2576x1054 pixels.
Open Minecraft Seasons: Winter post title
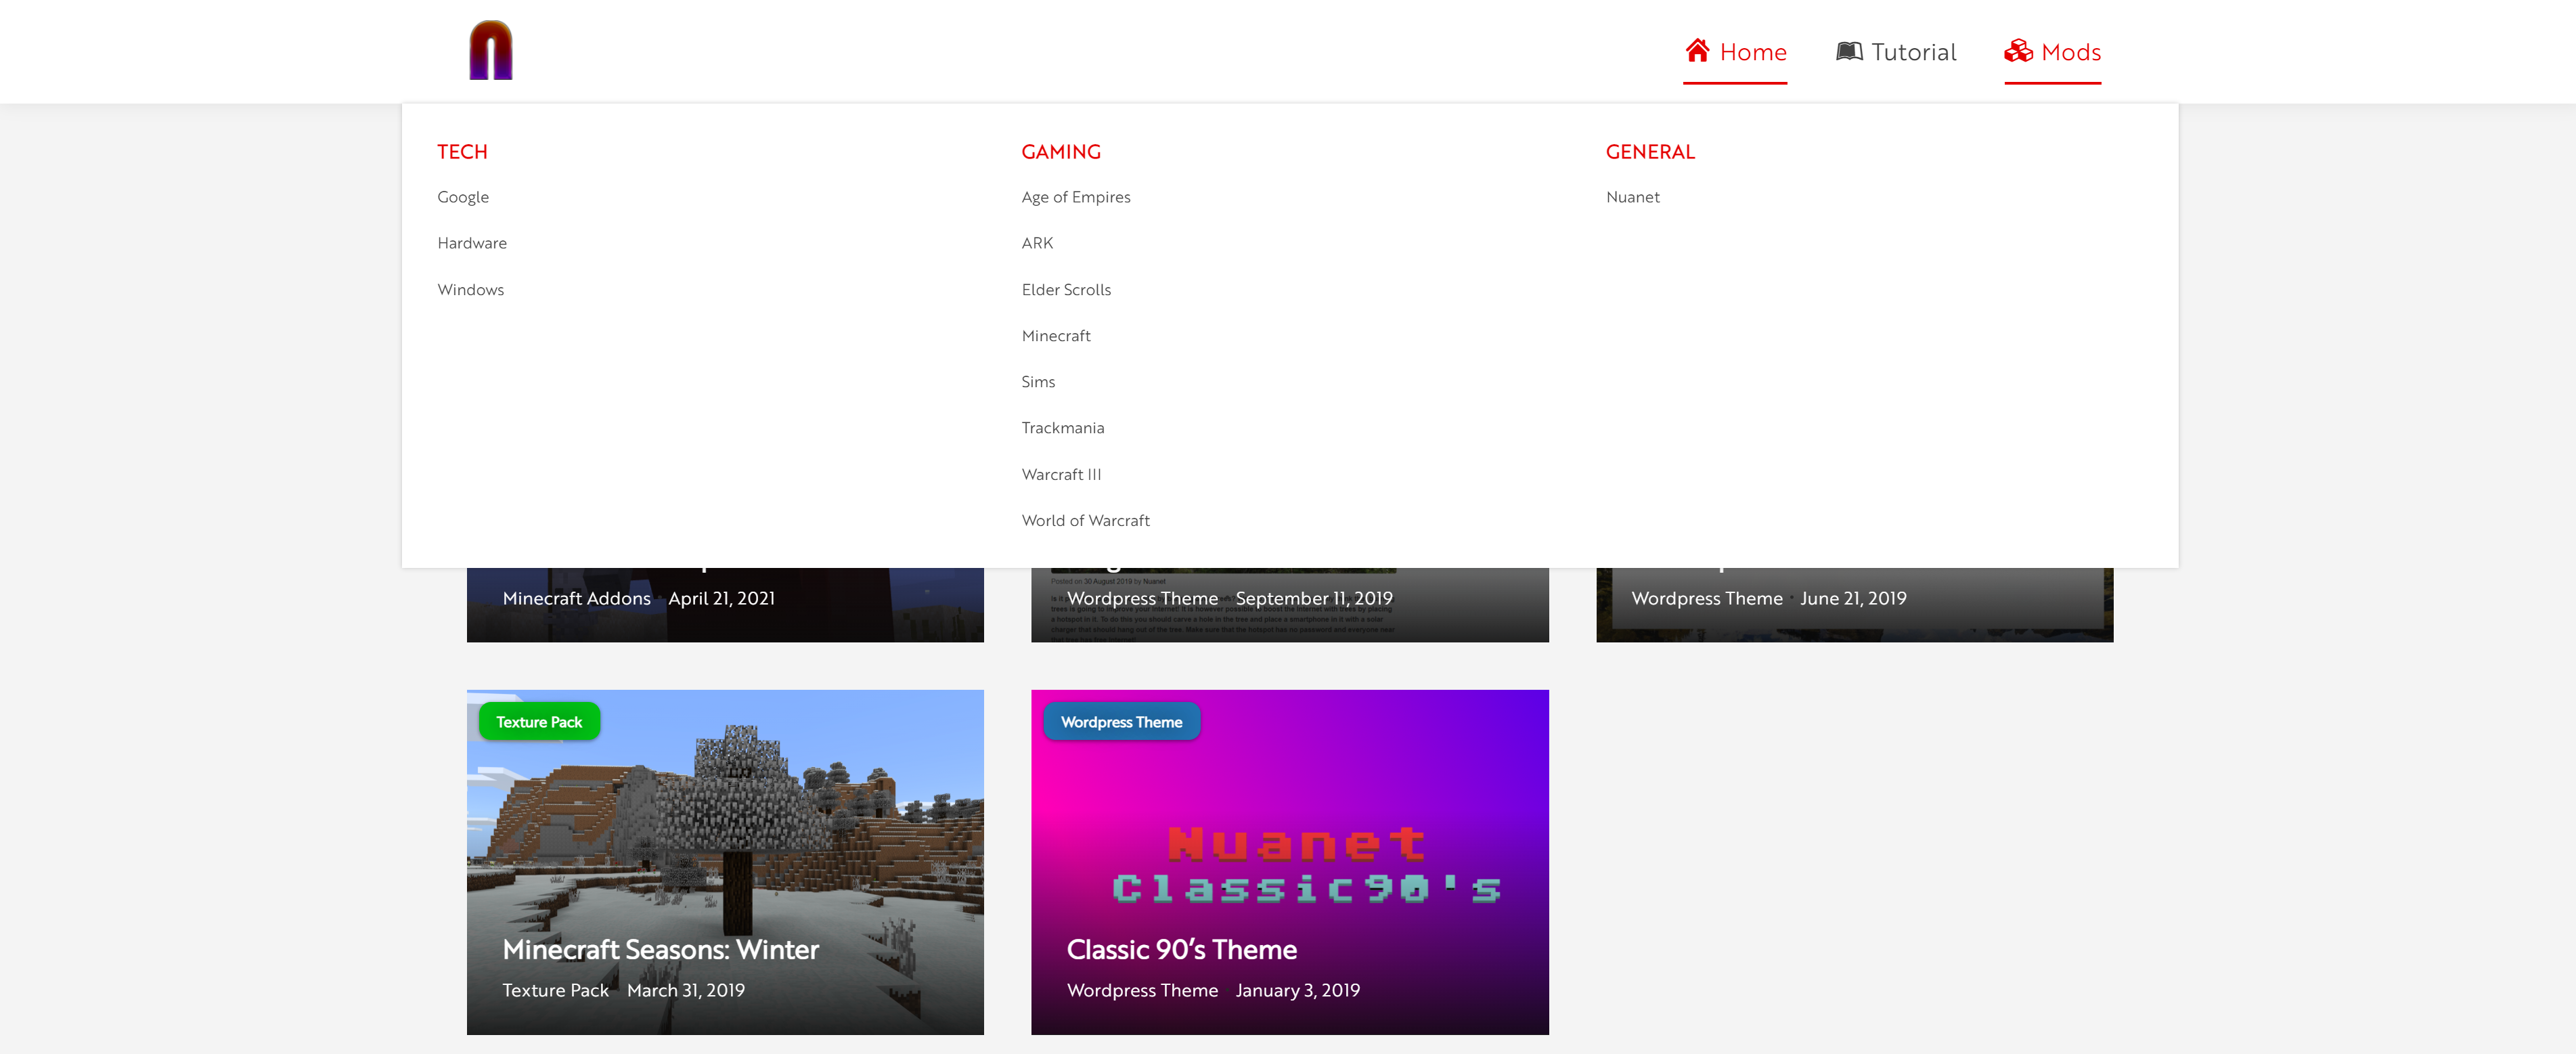[660, 950]
